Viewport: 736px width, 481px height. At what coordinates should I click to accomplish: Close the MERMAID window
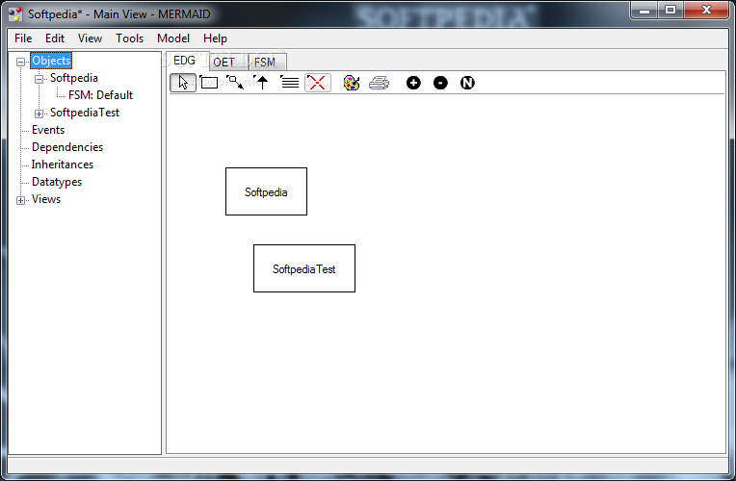tap(706, 10)
